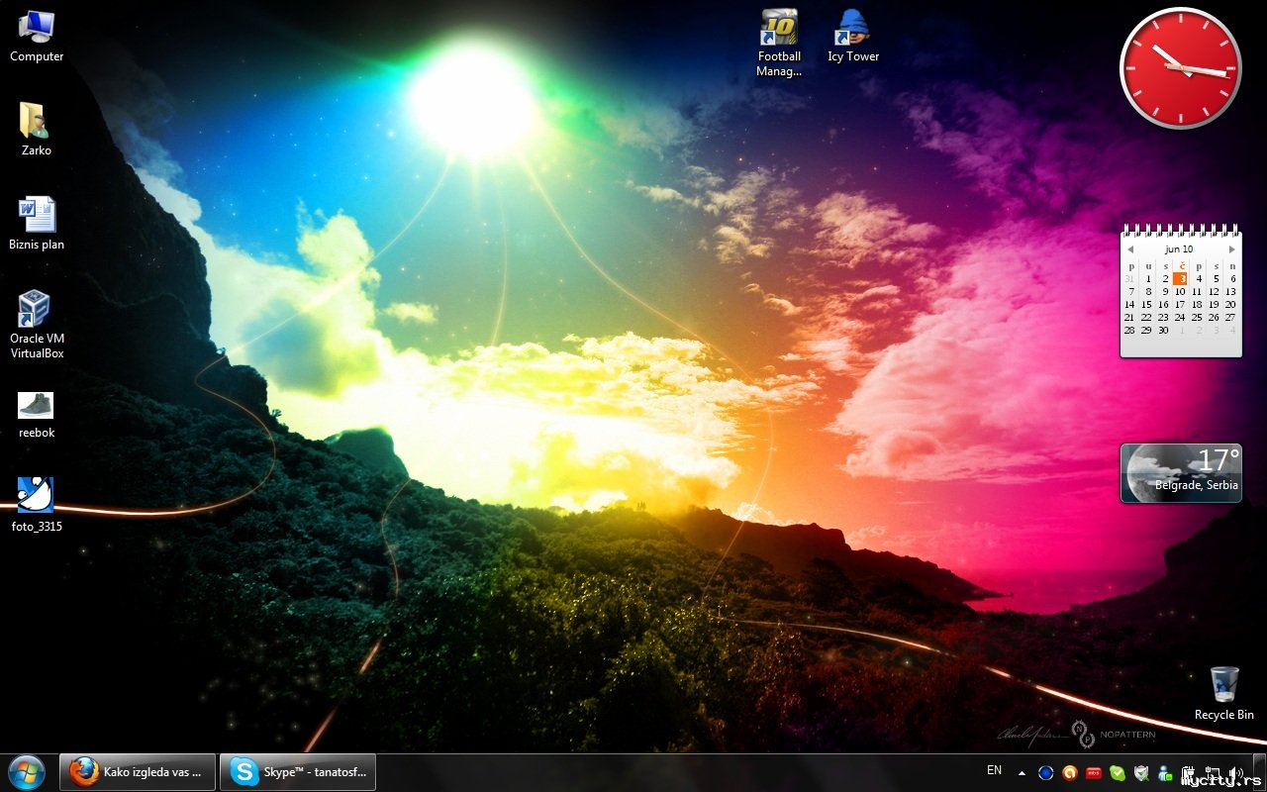Click the 'jun 10' calendar month header
The width and height of the screenshot is (1267, 792).
[1180, 249]
